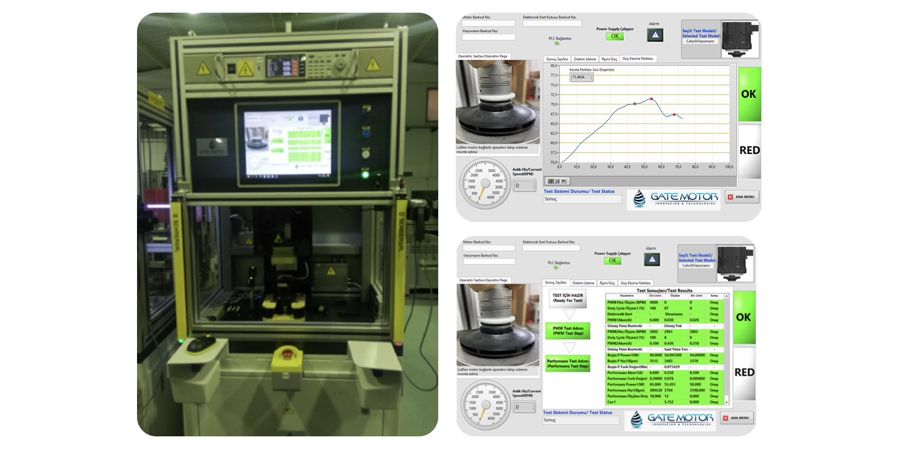Click the green OK indicator beside the graph
Viewport: 900px width, 449px height.
coord(749,94)
